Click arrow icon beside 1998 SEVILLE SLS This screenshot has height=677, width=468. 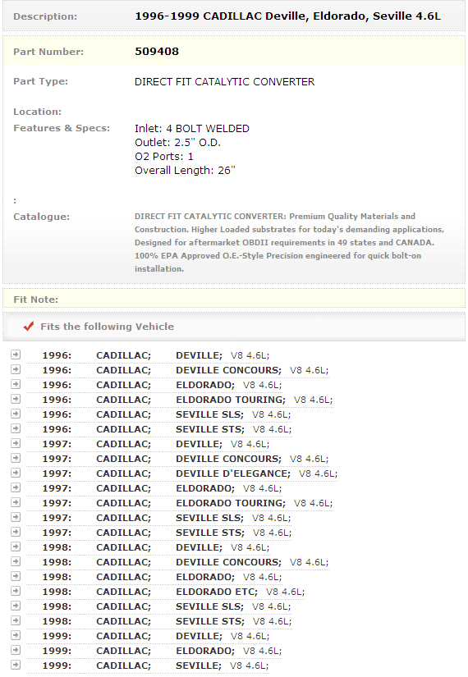pos(16,606)
